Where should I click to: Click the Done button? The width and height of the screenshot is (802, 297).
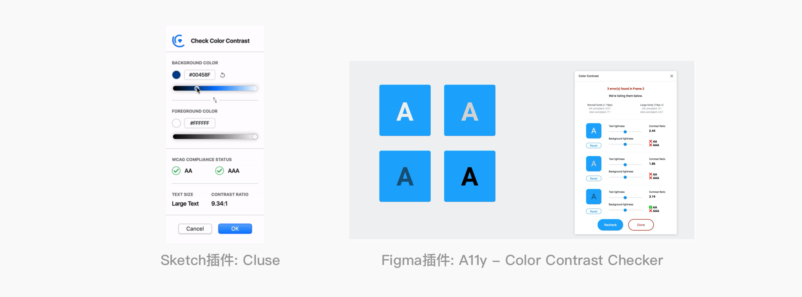click(641, 225)
